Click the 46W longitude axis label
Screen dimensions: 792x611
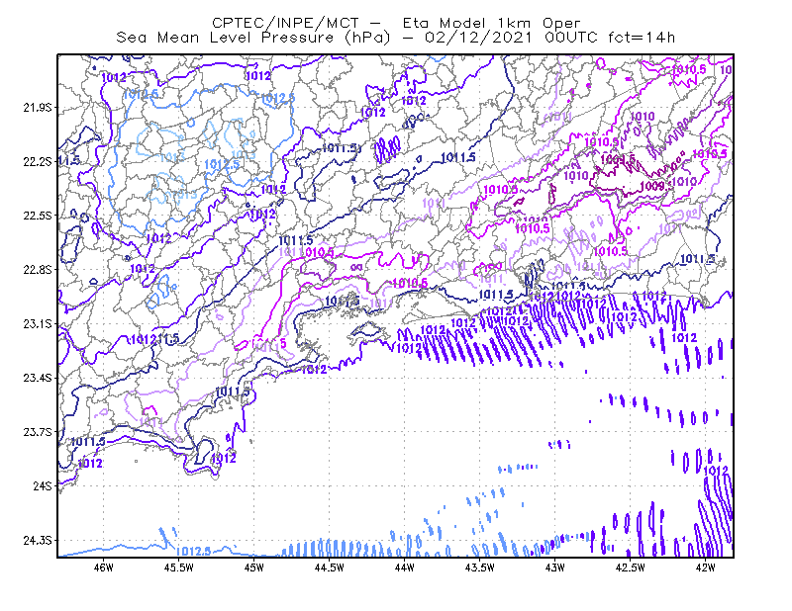pyautogui.click(x=104, y=567)
